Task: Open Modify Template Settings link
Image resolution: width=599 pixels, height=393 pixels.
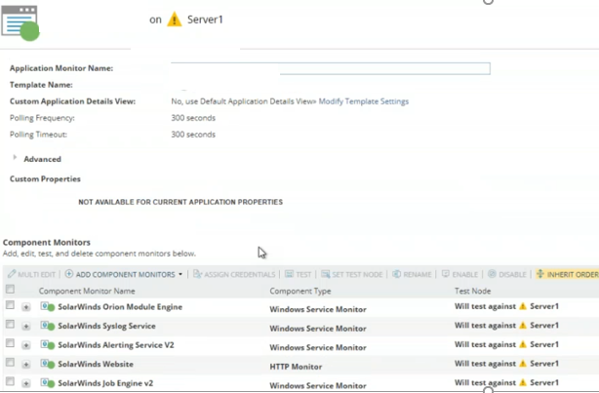Action: point(363,101)
